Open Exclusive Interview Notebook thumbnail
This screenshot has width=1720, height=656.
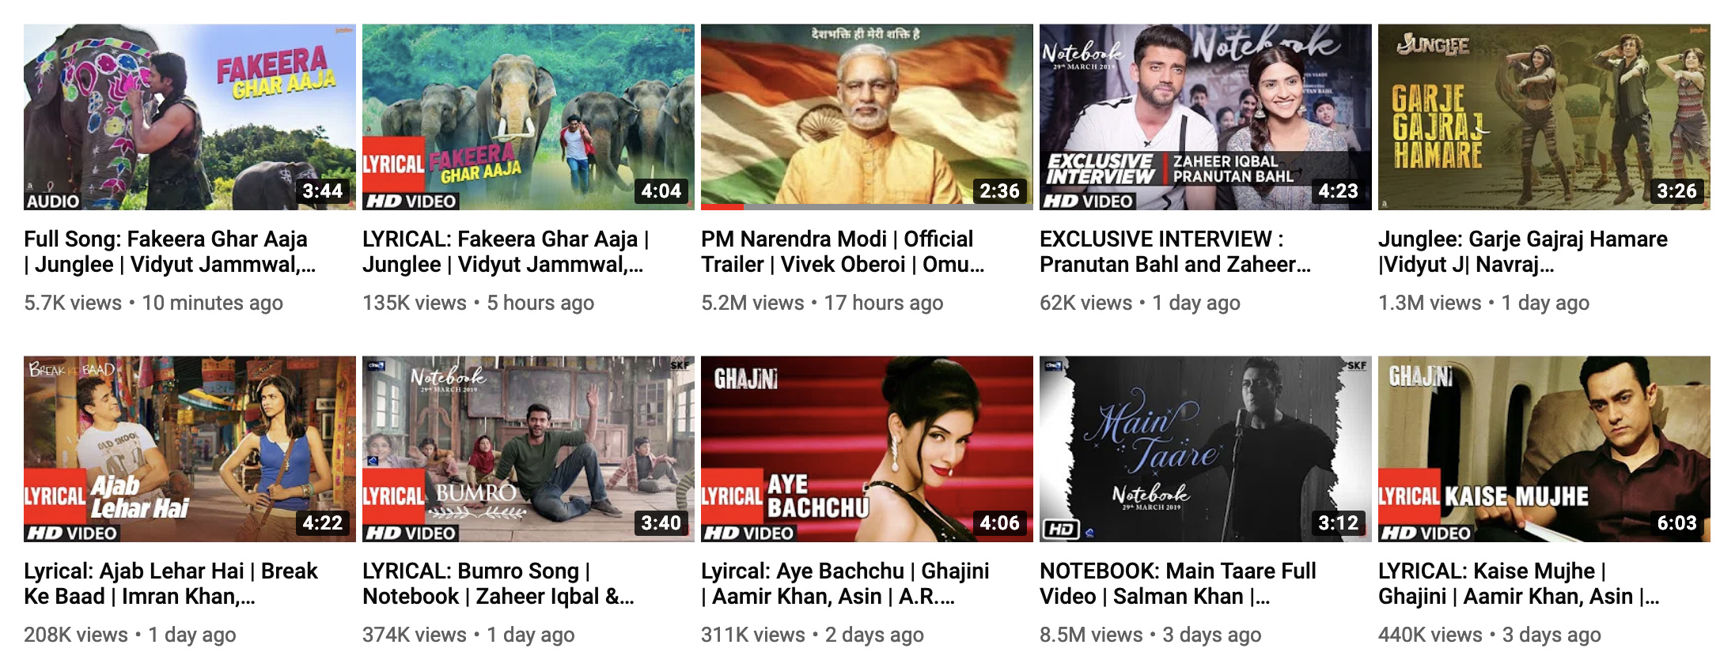pos(1206,117)
